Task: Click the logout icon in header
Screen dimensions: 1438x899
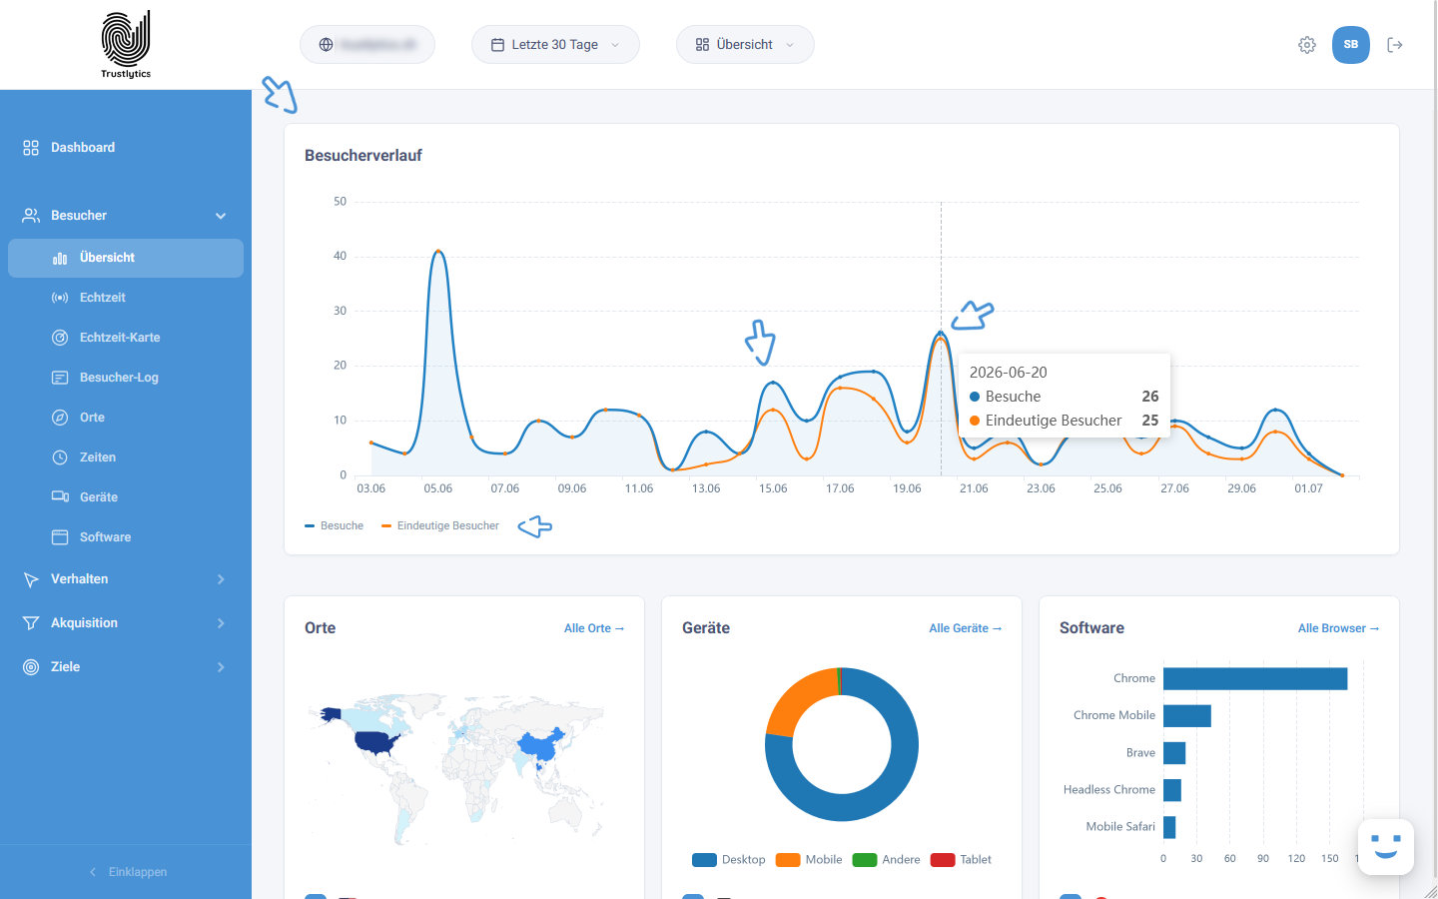Action: 1395,45
